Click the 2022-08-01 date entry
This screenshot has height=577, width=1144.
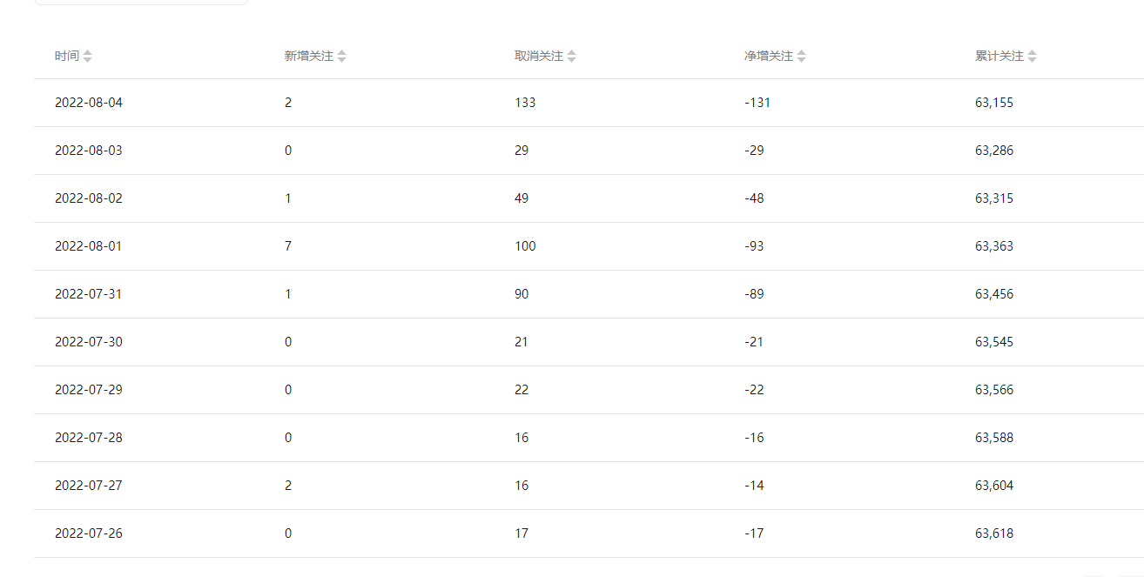coord(89,246)
